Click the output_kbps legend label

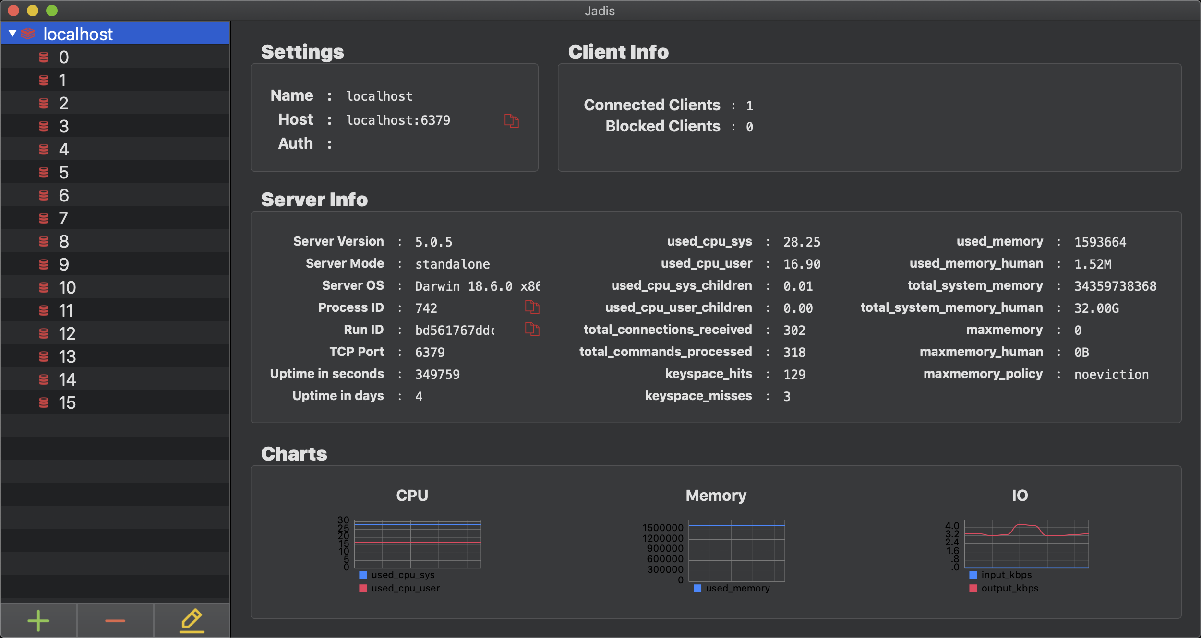click(1009, 588)
